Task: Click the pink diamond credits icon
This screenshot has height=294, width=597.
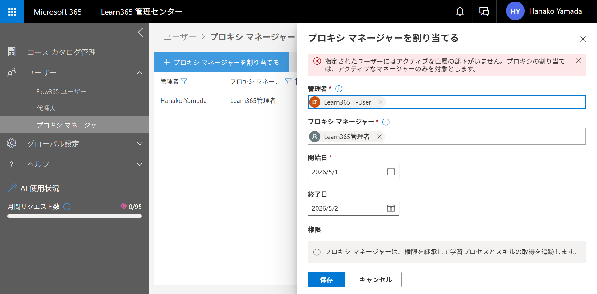Action: [123, 206]
